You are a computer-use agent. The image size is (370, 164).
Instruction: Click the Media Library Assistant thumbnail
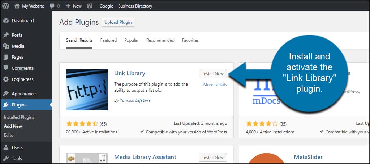pyautogui.click(x=87, y=158)
